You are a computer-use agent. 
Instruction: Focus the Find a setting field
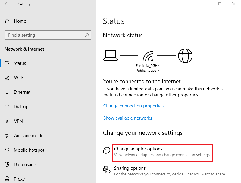pos(45,35)
